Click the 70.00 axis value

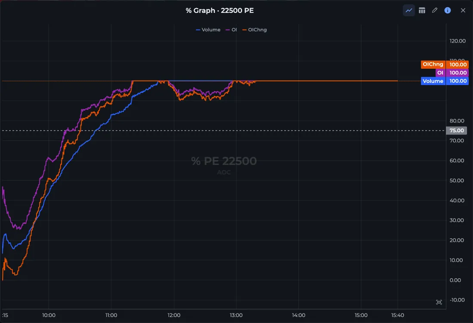457,141
